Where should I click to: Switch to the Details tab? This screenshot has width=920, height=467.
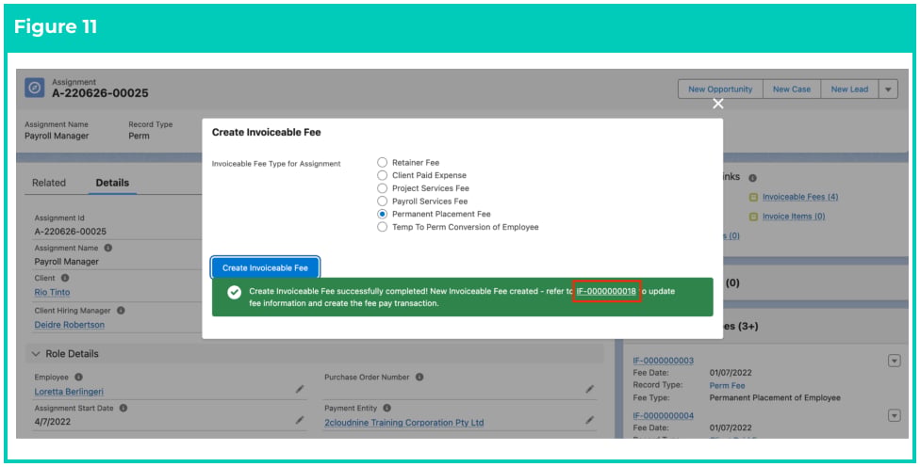click(112, 183)
